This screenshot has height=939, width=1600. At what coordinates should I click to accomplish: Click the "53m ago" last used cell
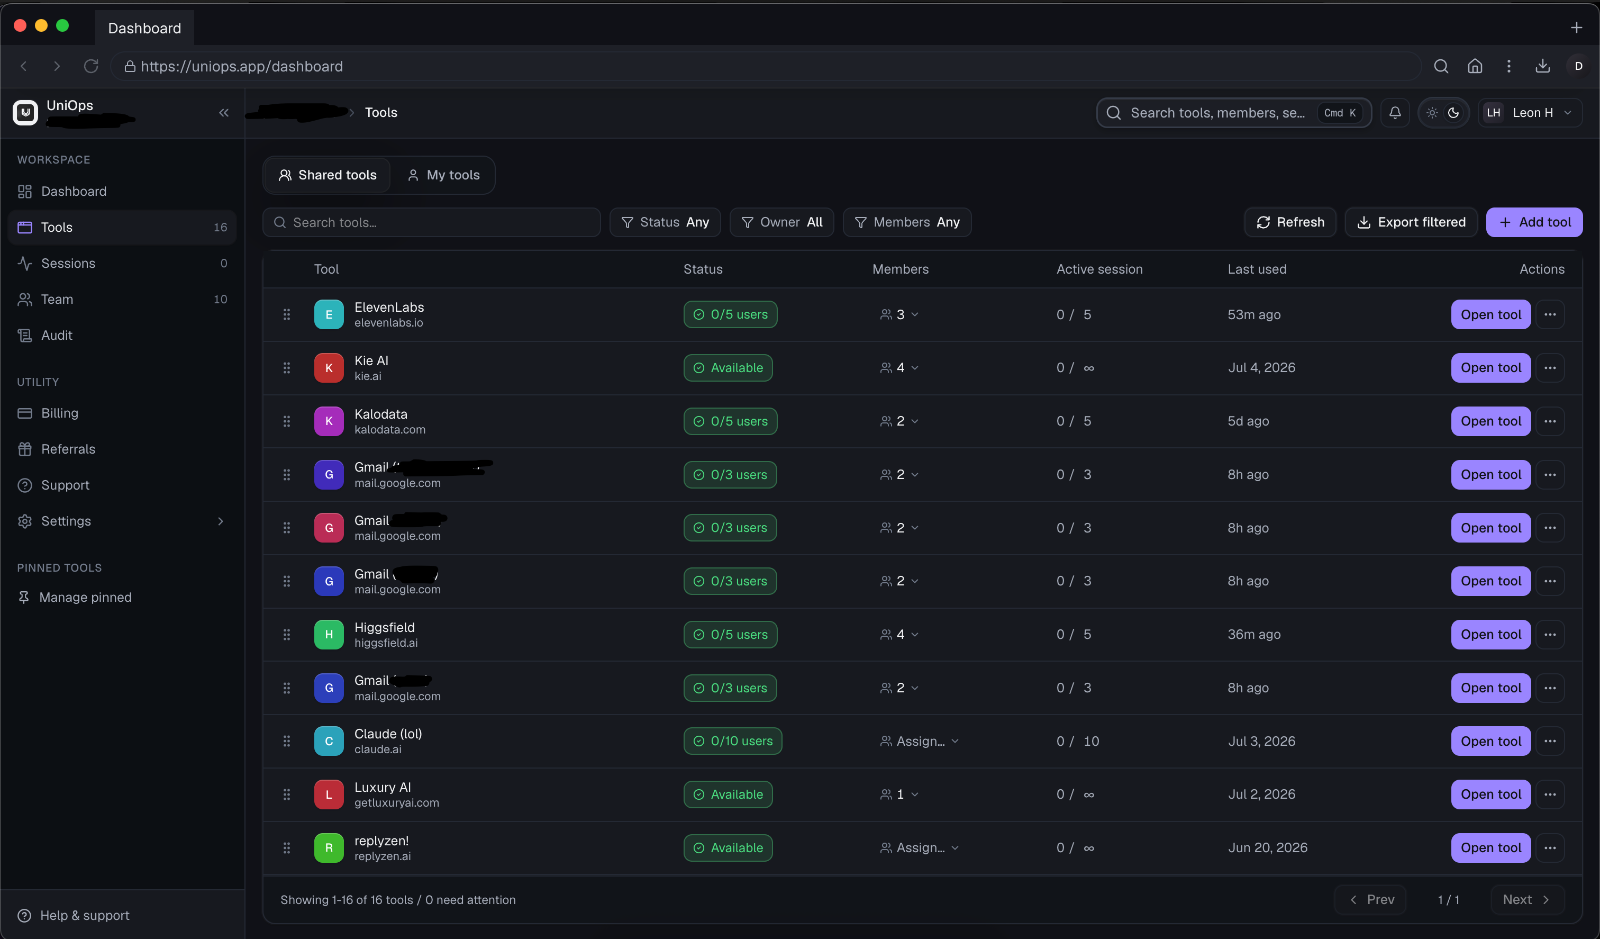1254,314
